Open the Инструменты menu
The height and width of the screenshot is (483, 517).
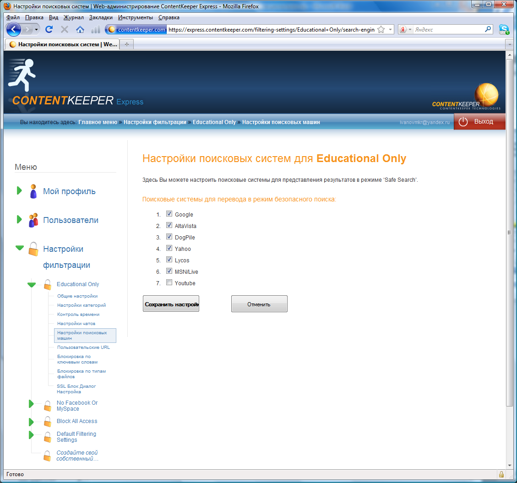(x=136, y=17)
